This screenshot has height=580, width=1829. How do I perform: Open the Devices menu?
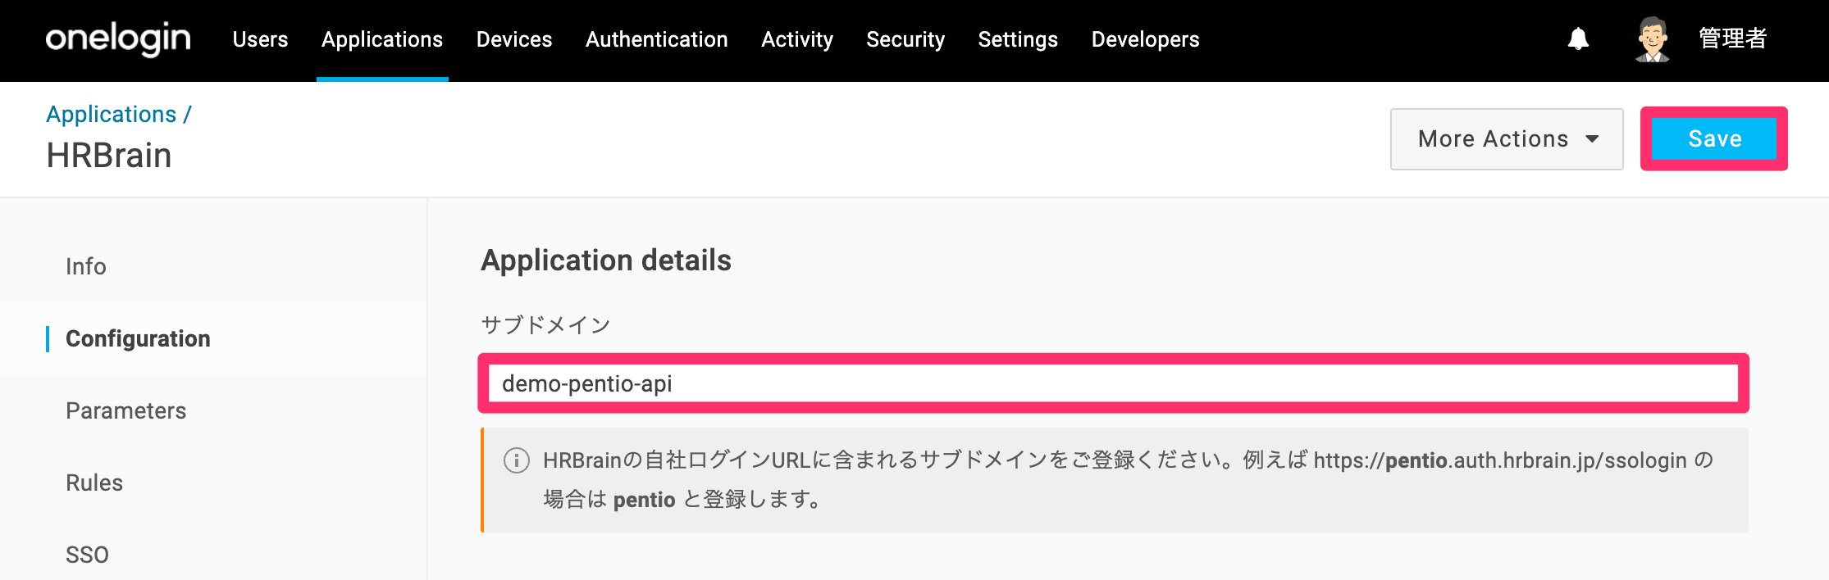[x=514, y=39]
